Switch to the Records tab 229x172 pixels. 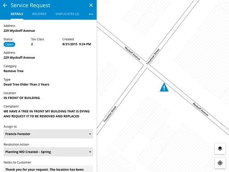39,14
